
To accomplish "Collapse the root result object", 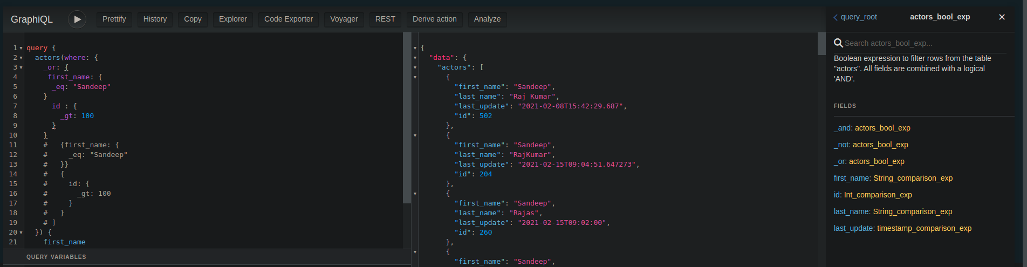I will tap(415, 48).
